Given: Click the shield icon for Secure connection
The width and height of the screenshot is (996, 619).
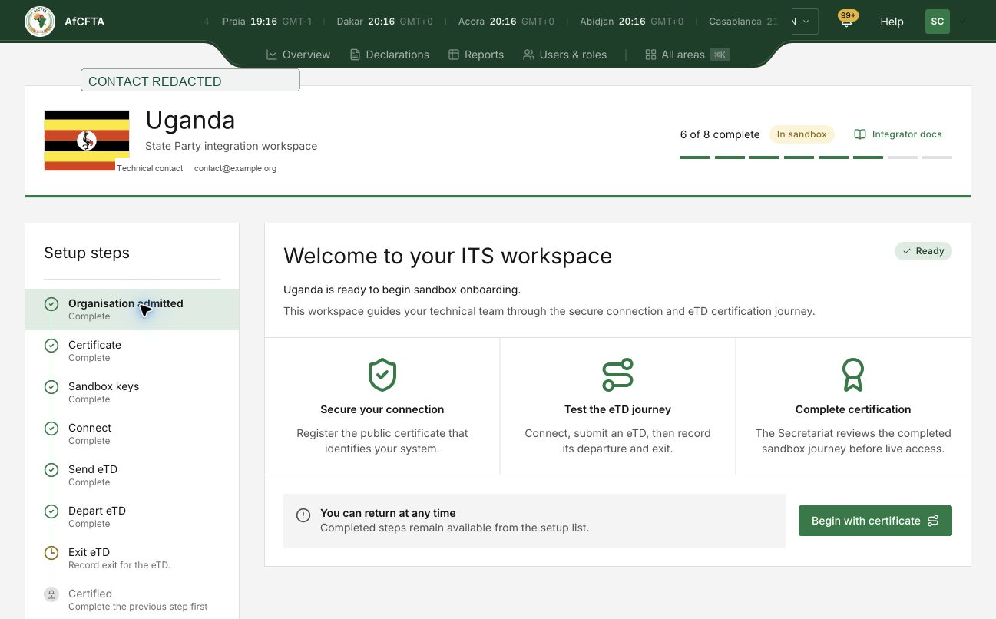Looking at the screenshot, I should coord(382,375).
